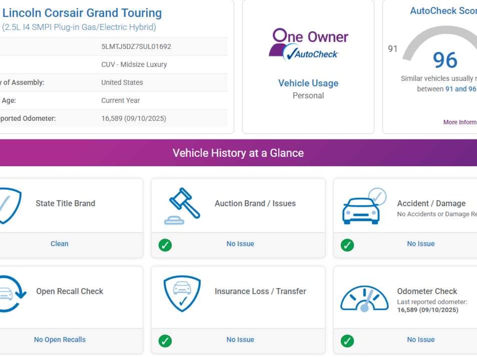
Task: Click the Lincoln Corsair Grand Touring title
Action: pyautogui.click(x=82, y=13)
